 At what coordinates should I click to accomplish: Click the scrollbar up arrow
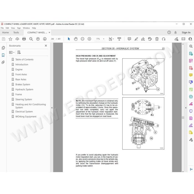pyautogui.click(x=183, y=44)
